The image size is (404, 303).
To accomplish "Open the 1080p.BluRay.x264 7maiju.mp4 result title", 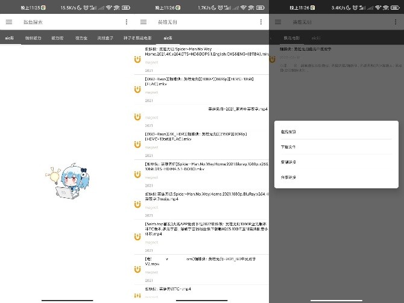I will (207, 196).
